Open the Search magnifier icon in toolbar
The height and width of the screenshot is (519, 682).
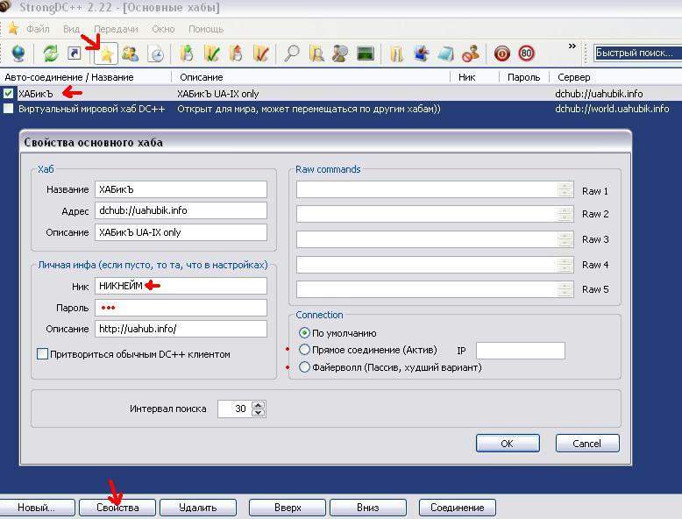click(x=292, y=54)
